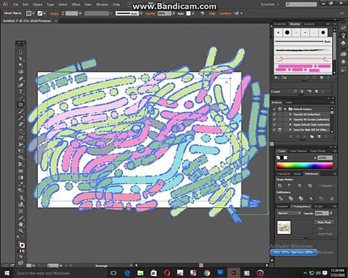Click the Crop pathfinder icon
348x278 pixels.
(x=311, y=198)
